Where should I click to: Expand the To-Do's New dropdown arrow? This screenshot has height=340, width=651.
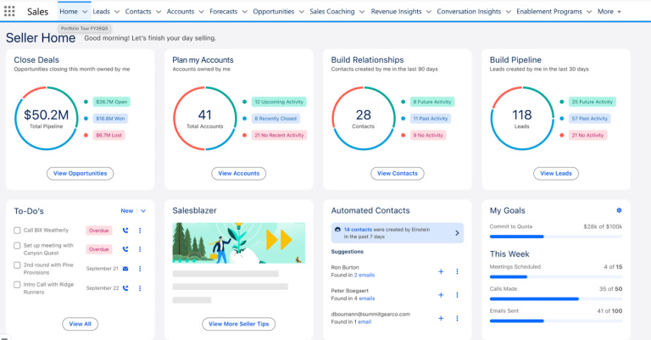coord(143,210)
